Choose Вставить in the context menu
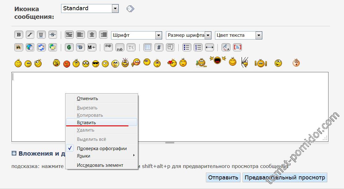 (87, 123)
